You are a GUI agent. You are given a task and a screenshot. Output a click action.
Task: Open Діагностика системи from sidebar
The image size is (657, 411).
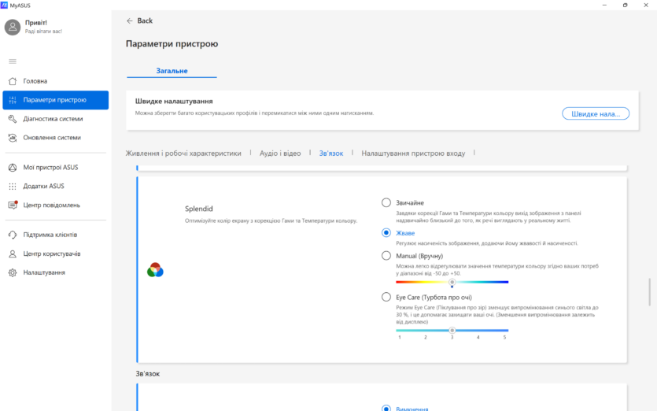[55, 119]
